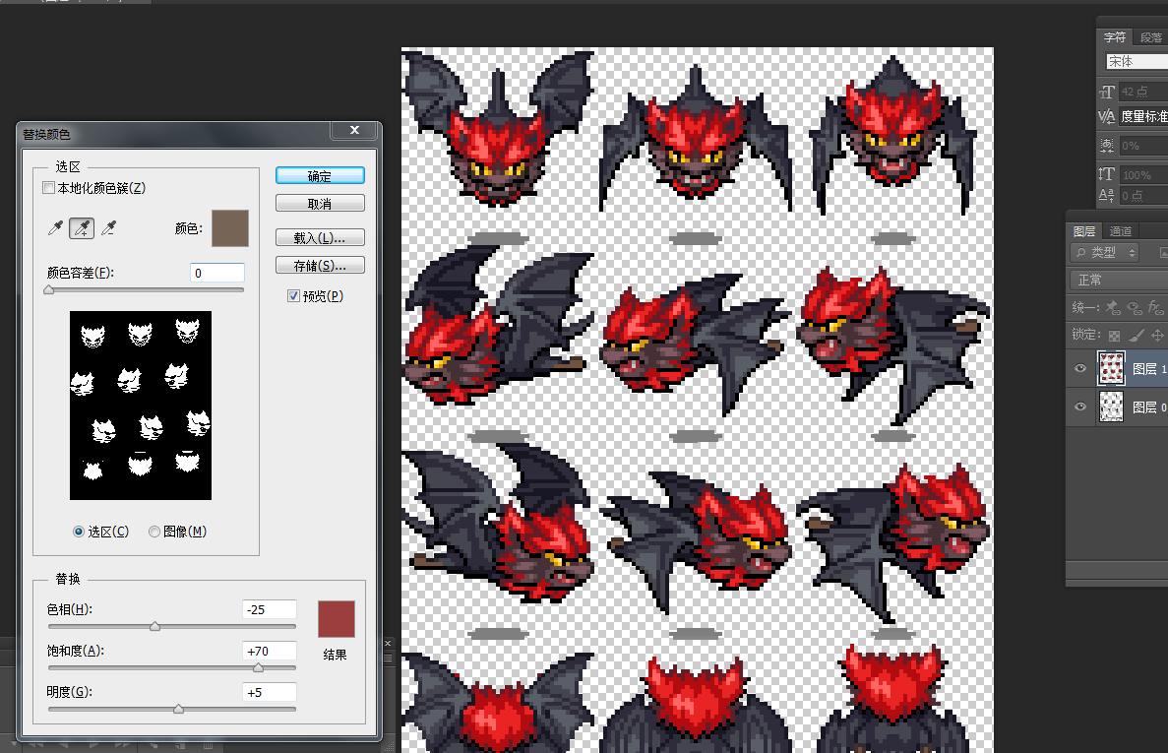Select the 字符 character tab
1168x753 pixels.
(x=1115, y=37)
